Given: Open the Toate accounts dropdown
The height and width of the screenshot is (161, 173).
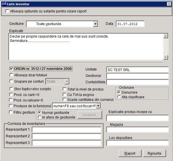Looking at the screenshot, I should tap(67, 82).
